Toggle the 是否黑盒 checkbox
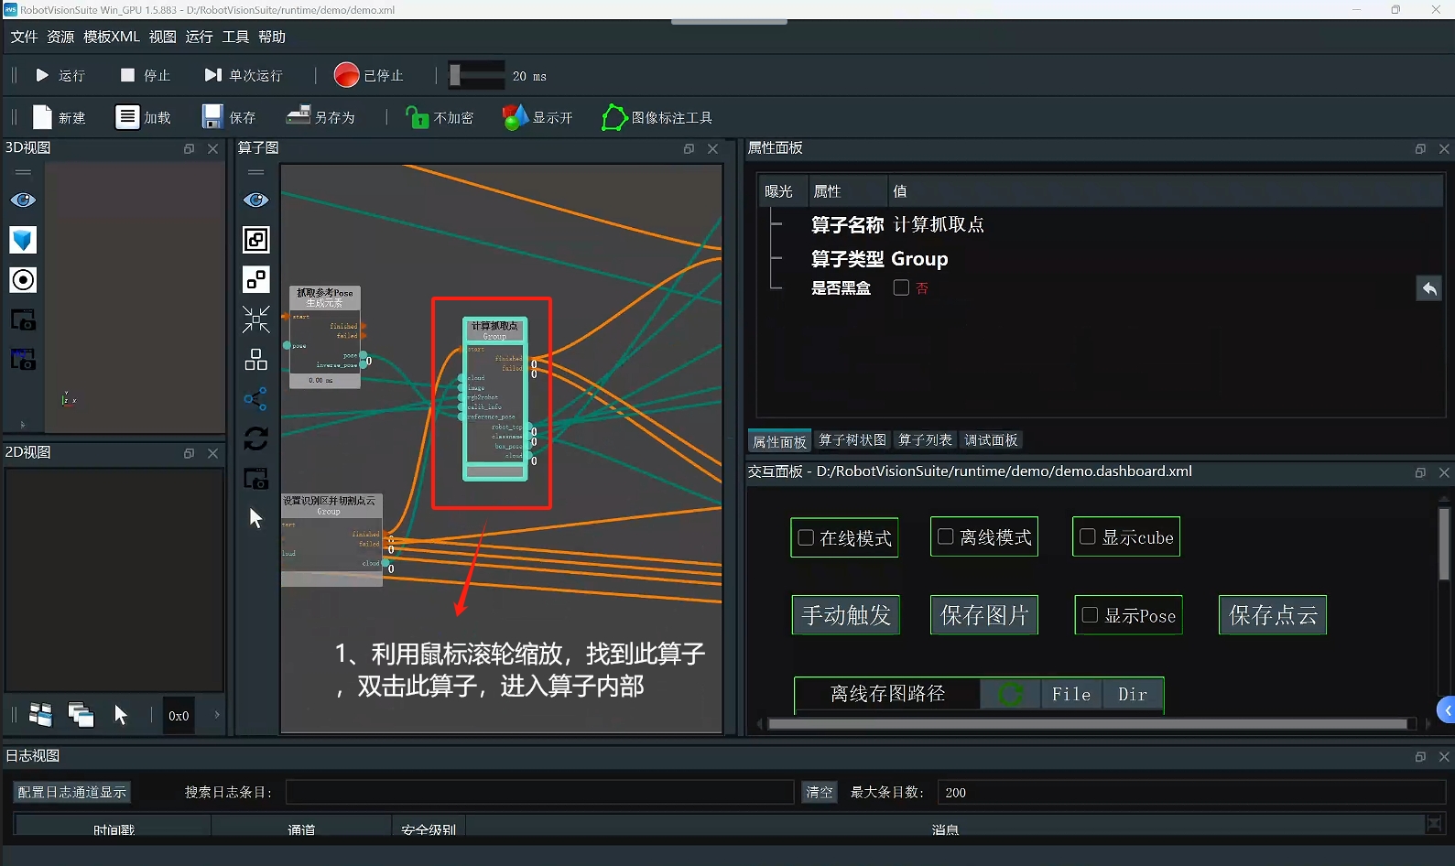This screenshot has height=866, width=1455. 901,287
